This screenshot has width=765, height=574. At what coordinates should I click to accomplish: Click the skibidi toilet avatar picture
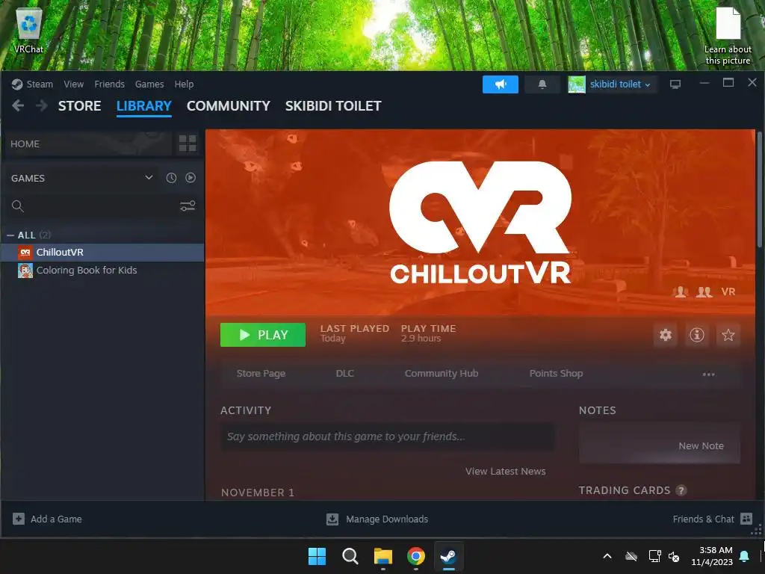pyautogui.click(x=576, y=84)
